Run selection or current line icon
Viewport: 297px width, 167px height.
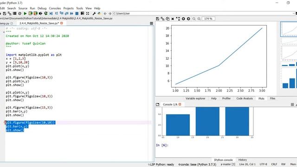[40, 13]
